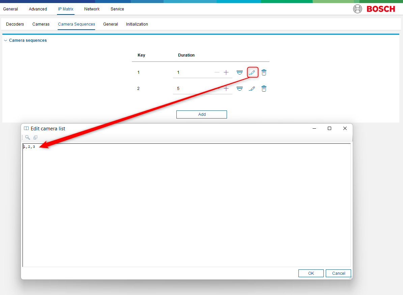Decrease duration of sequence 1 with minus

tap(217, 72)
